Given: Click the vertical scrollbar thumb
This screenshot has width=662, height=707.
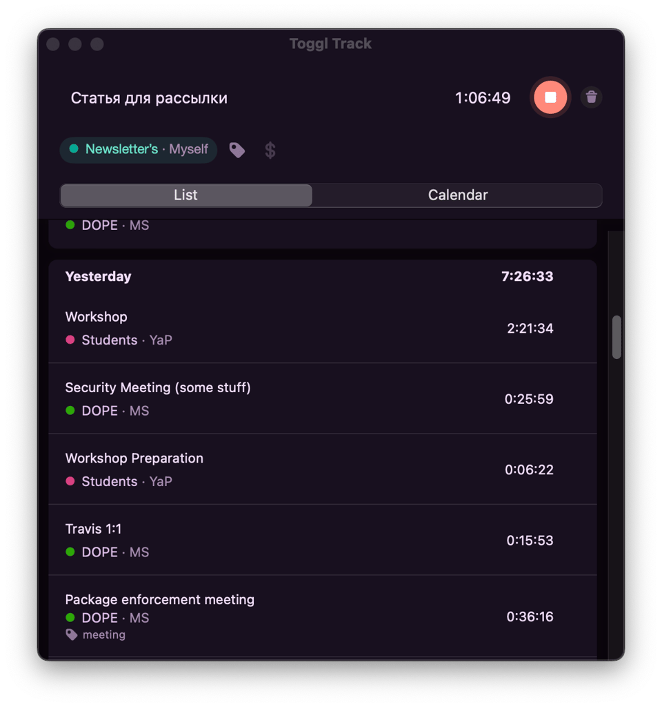Looking at the screenshot, I should [616, 337].
